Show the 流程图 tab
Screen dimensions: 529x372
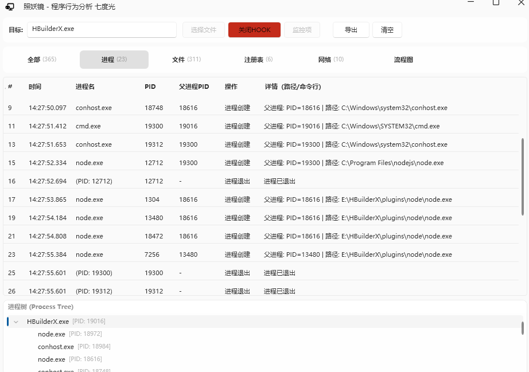403,60
